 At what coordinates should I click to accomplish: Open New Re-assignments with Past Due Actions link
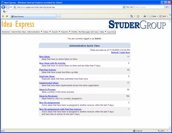click(60, 109)
